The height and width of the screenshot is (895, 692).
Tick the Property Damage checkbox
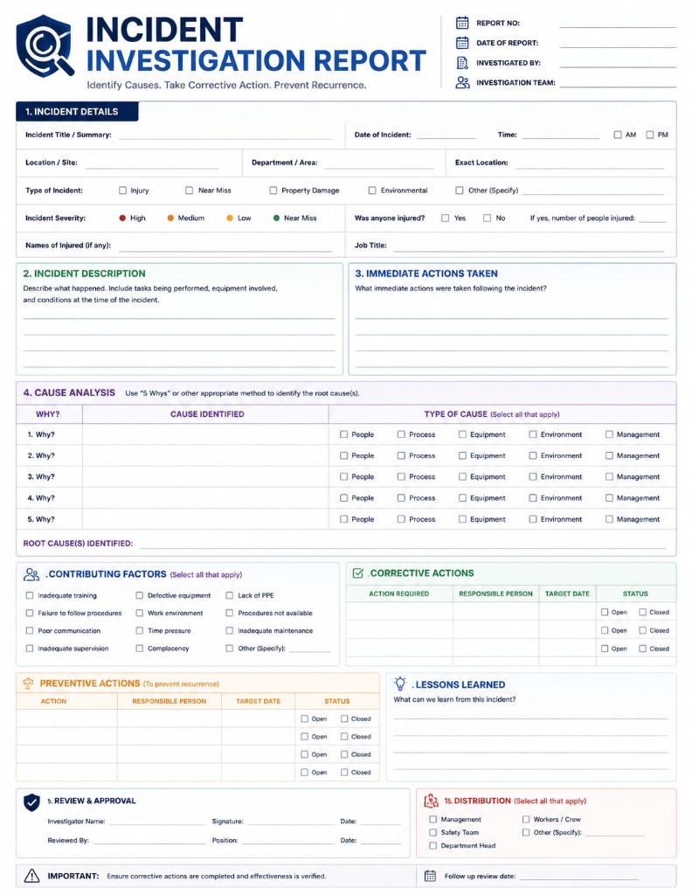click(x=273, y=191)
